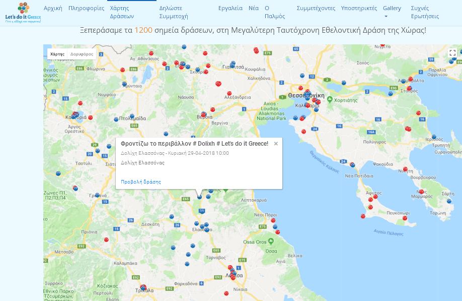This screenshot has height=301, width=462.
Task: Go to Δηλώστε Συμμετοχή menu item
Action: (x=173, y=12)
